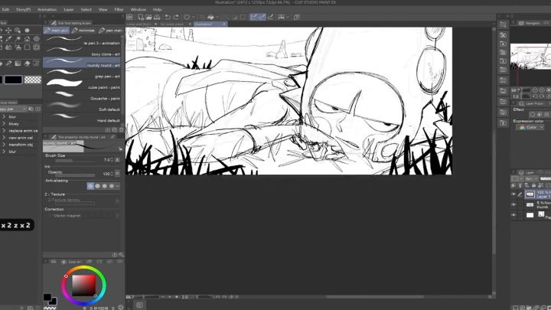Hide Layer 1 with eye icon
This screenshot has height=310, width=551.
point(514,194)
